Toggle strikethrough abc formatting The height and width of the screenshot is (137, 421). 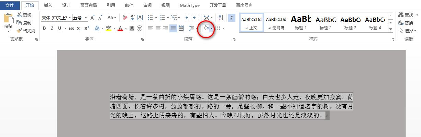pyautogui.click(x=71, y=28)
